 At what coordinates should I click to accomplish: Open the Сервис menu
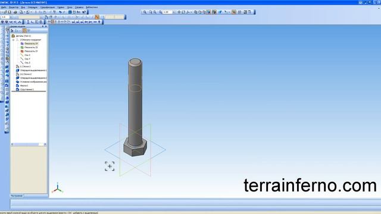(61, 7)
